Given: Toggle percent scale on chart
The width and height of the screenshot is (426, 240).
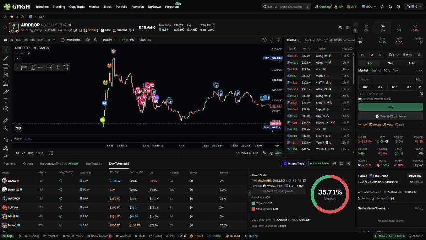Looking at the screenshot, I should [x=264, y=153].
